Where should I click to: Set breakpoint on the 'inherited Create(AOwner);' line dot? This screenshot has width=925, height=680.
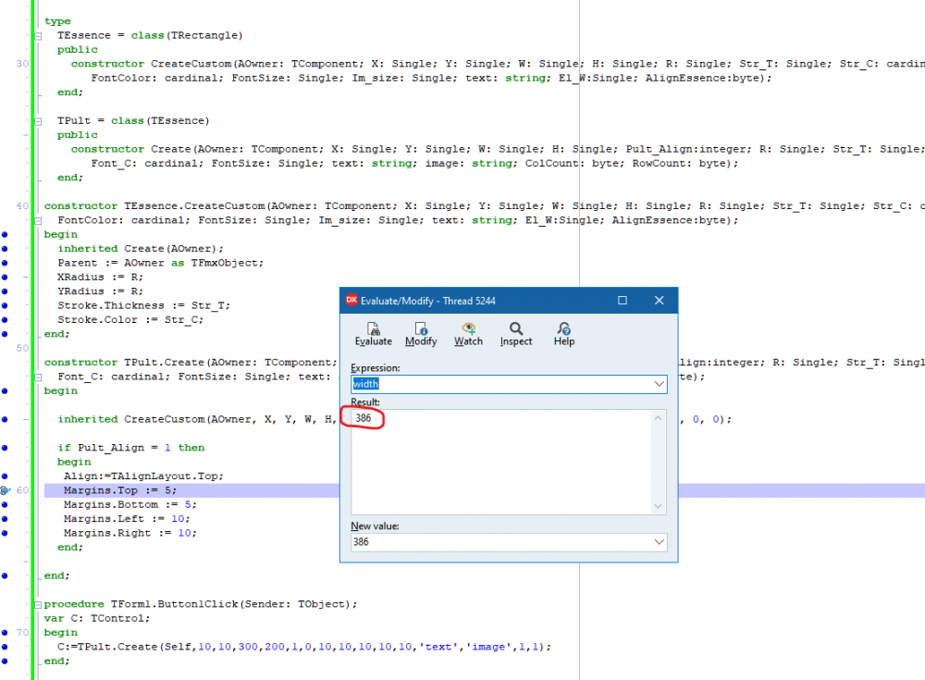pyautogui.click(x=5, y=249)
